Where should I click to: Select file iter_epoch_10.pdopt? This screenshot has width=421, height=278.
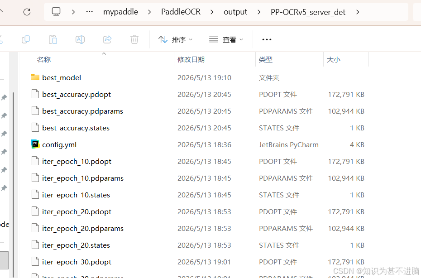77,162
